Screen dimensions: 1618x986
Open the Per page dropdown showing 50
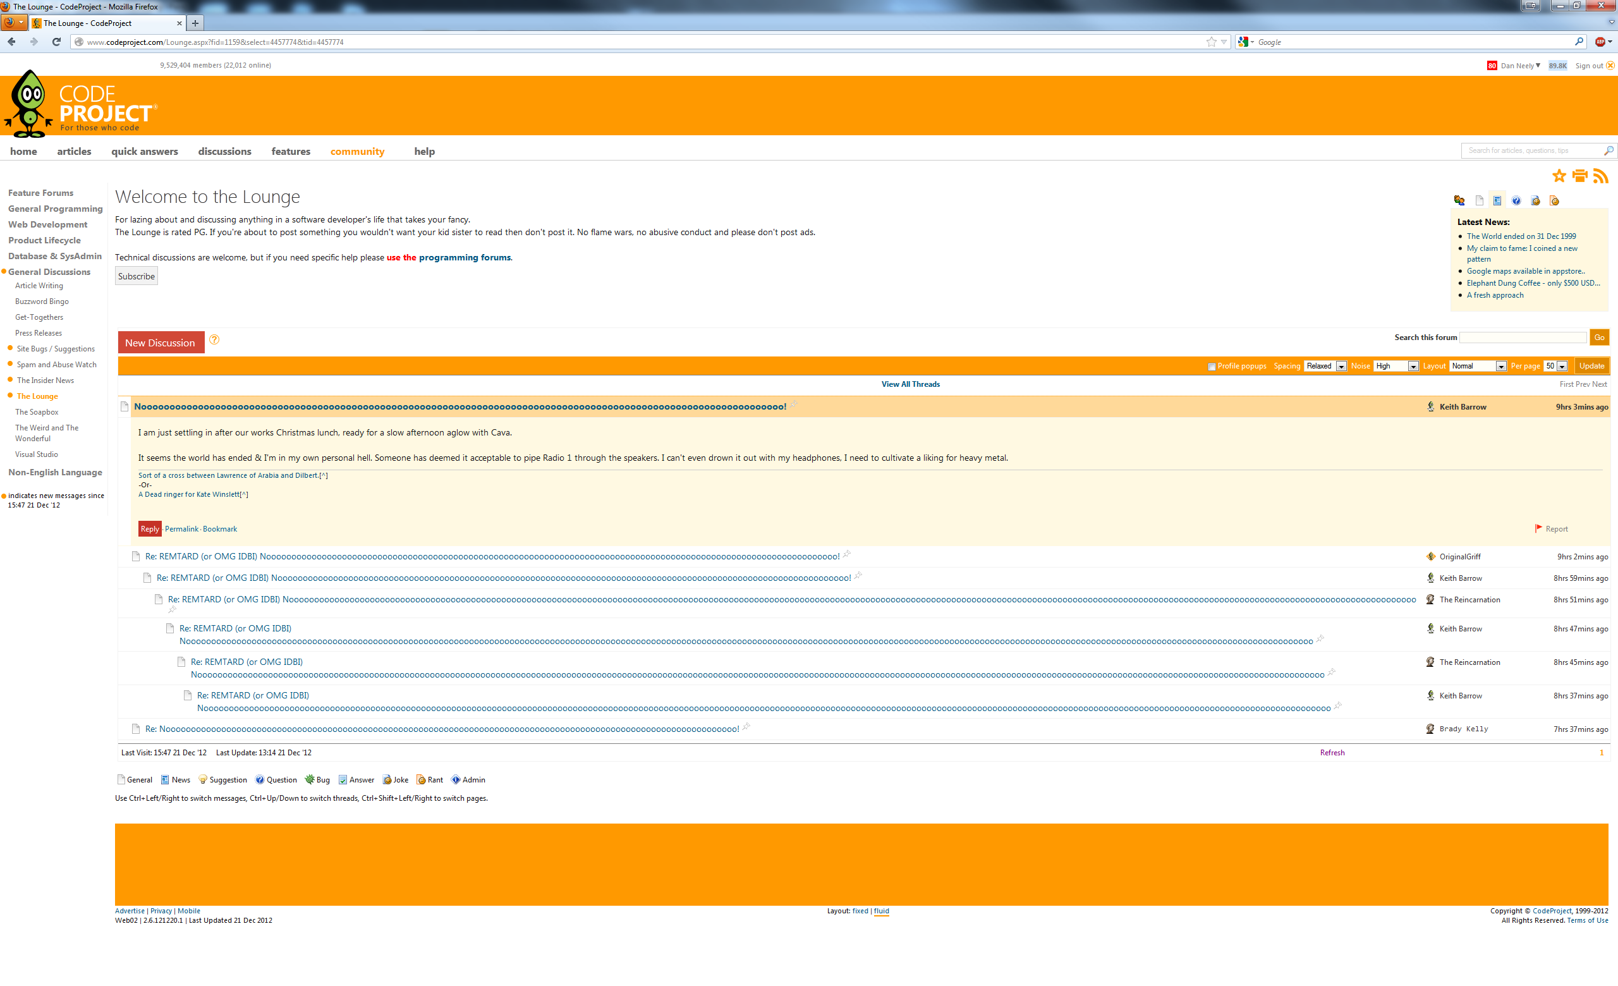click(x=1555, y=367)
